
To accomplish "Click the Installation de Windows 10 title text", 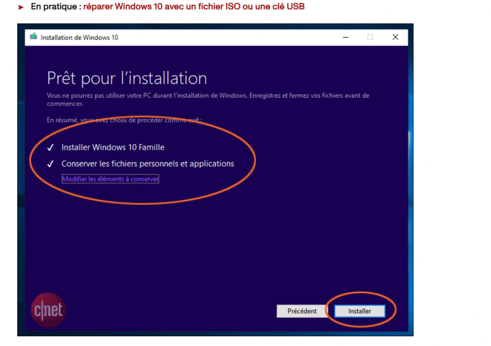I will 79,37.
